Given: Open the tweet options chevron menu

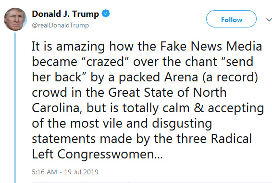Looking at the screenshot, I should (x=269, y=20).
